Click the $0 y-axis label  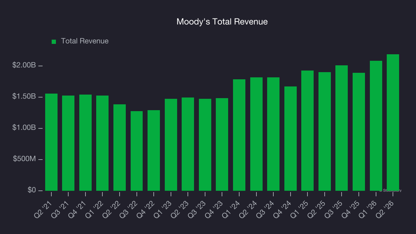pyautogui.click(x=32, y=190)
